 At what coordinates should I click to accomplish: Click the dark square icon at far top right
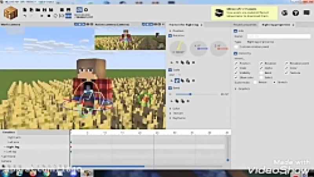307,13
